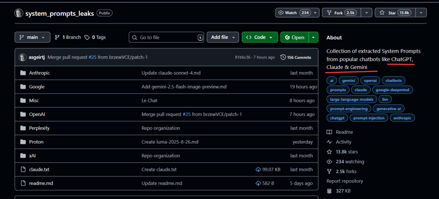Viewport: 439px width, 199px height.
Task: Select the 'prompts' topic tag
Action: click(338, 90)
